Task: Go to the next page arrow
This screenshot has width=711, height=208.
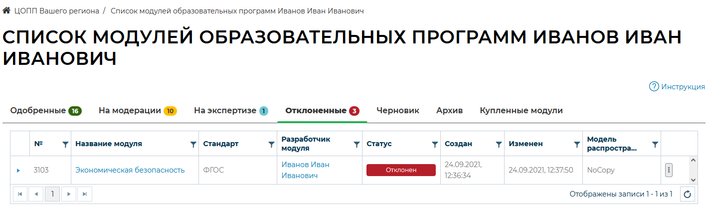Action: [69, 194]
